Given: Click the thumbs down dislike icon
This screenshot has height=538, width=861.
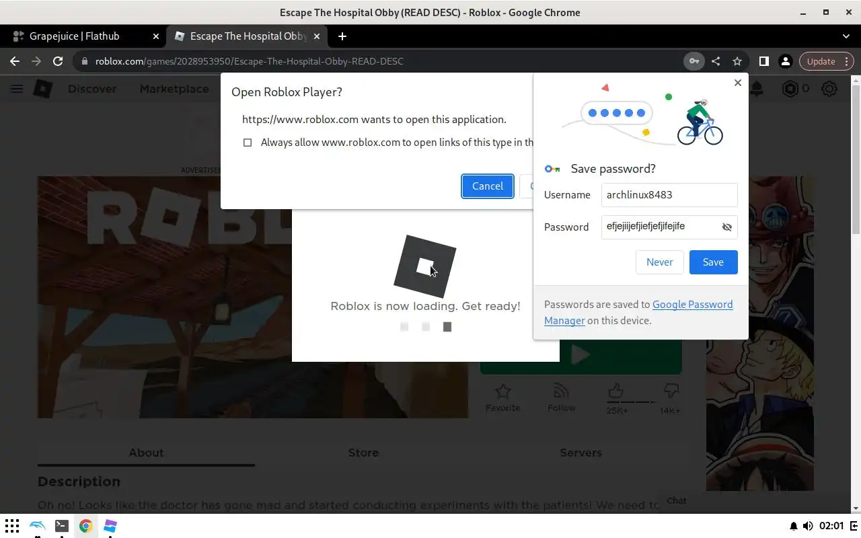Looking at the screenshot, I should tap(671, 391).
